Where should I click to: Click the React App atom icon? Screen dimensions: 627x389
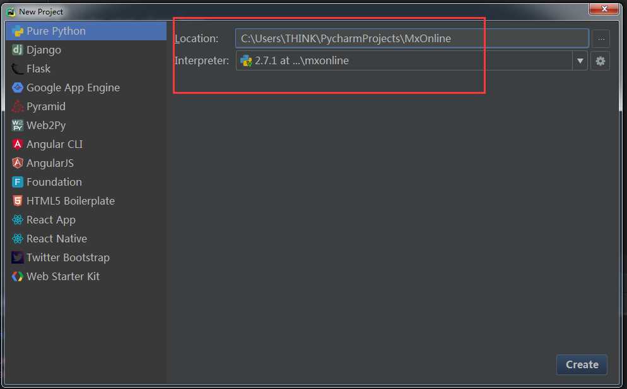pyautogui.click(x=18, y=220)
